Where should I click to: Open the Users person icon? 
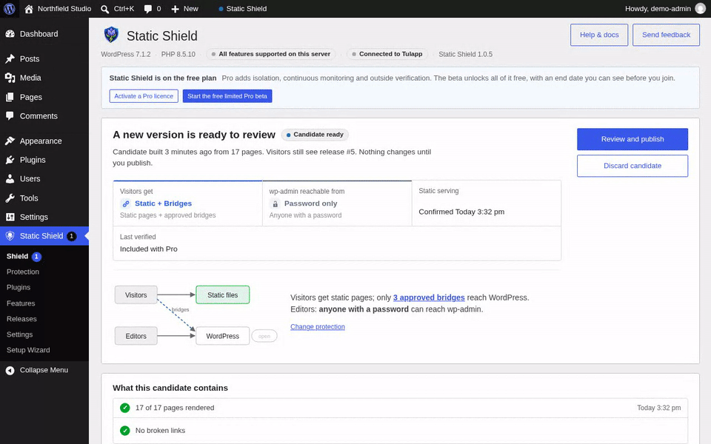click(10, 179)
